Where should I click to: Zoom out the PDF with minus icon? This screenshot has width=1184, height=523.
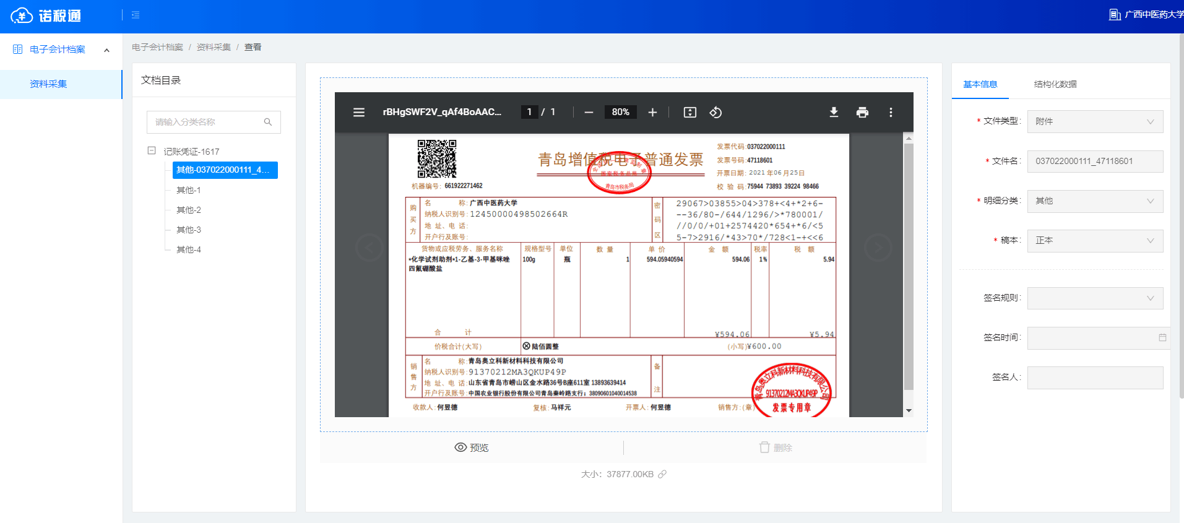point(589,113)
